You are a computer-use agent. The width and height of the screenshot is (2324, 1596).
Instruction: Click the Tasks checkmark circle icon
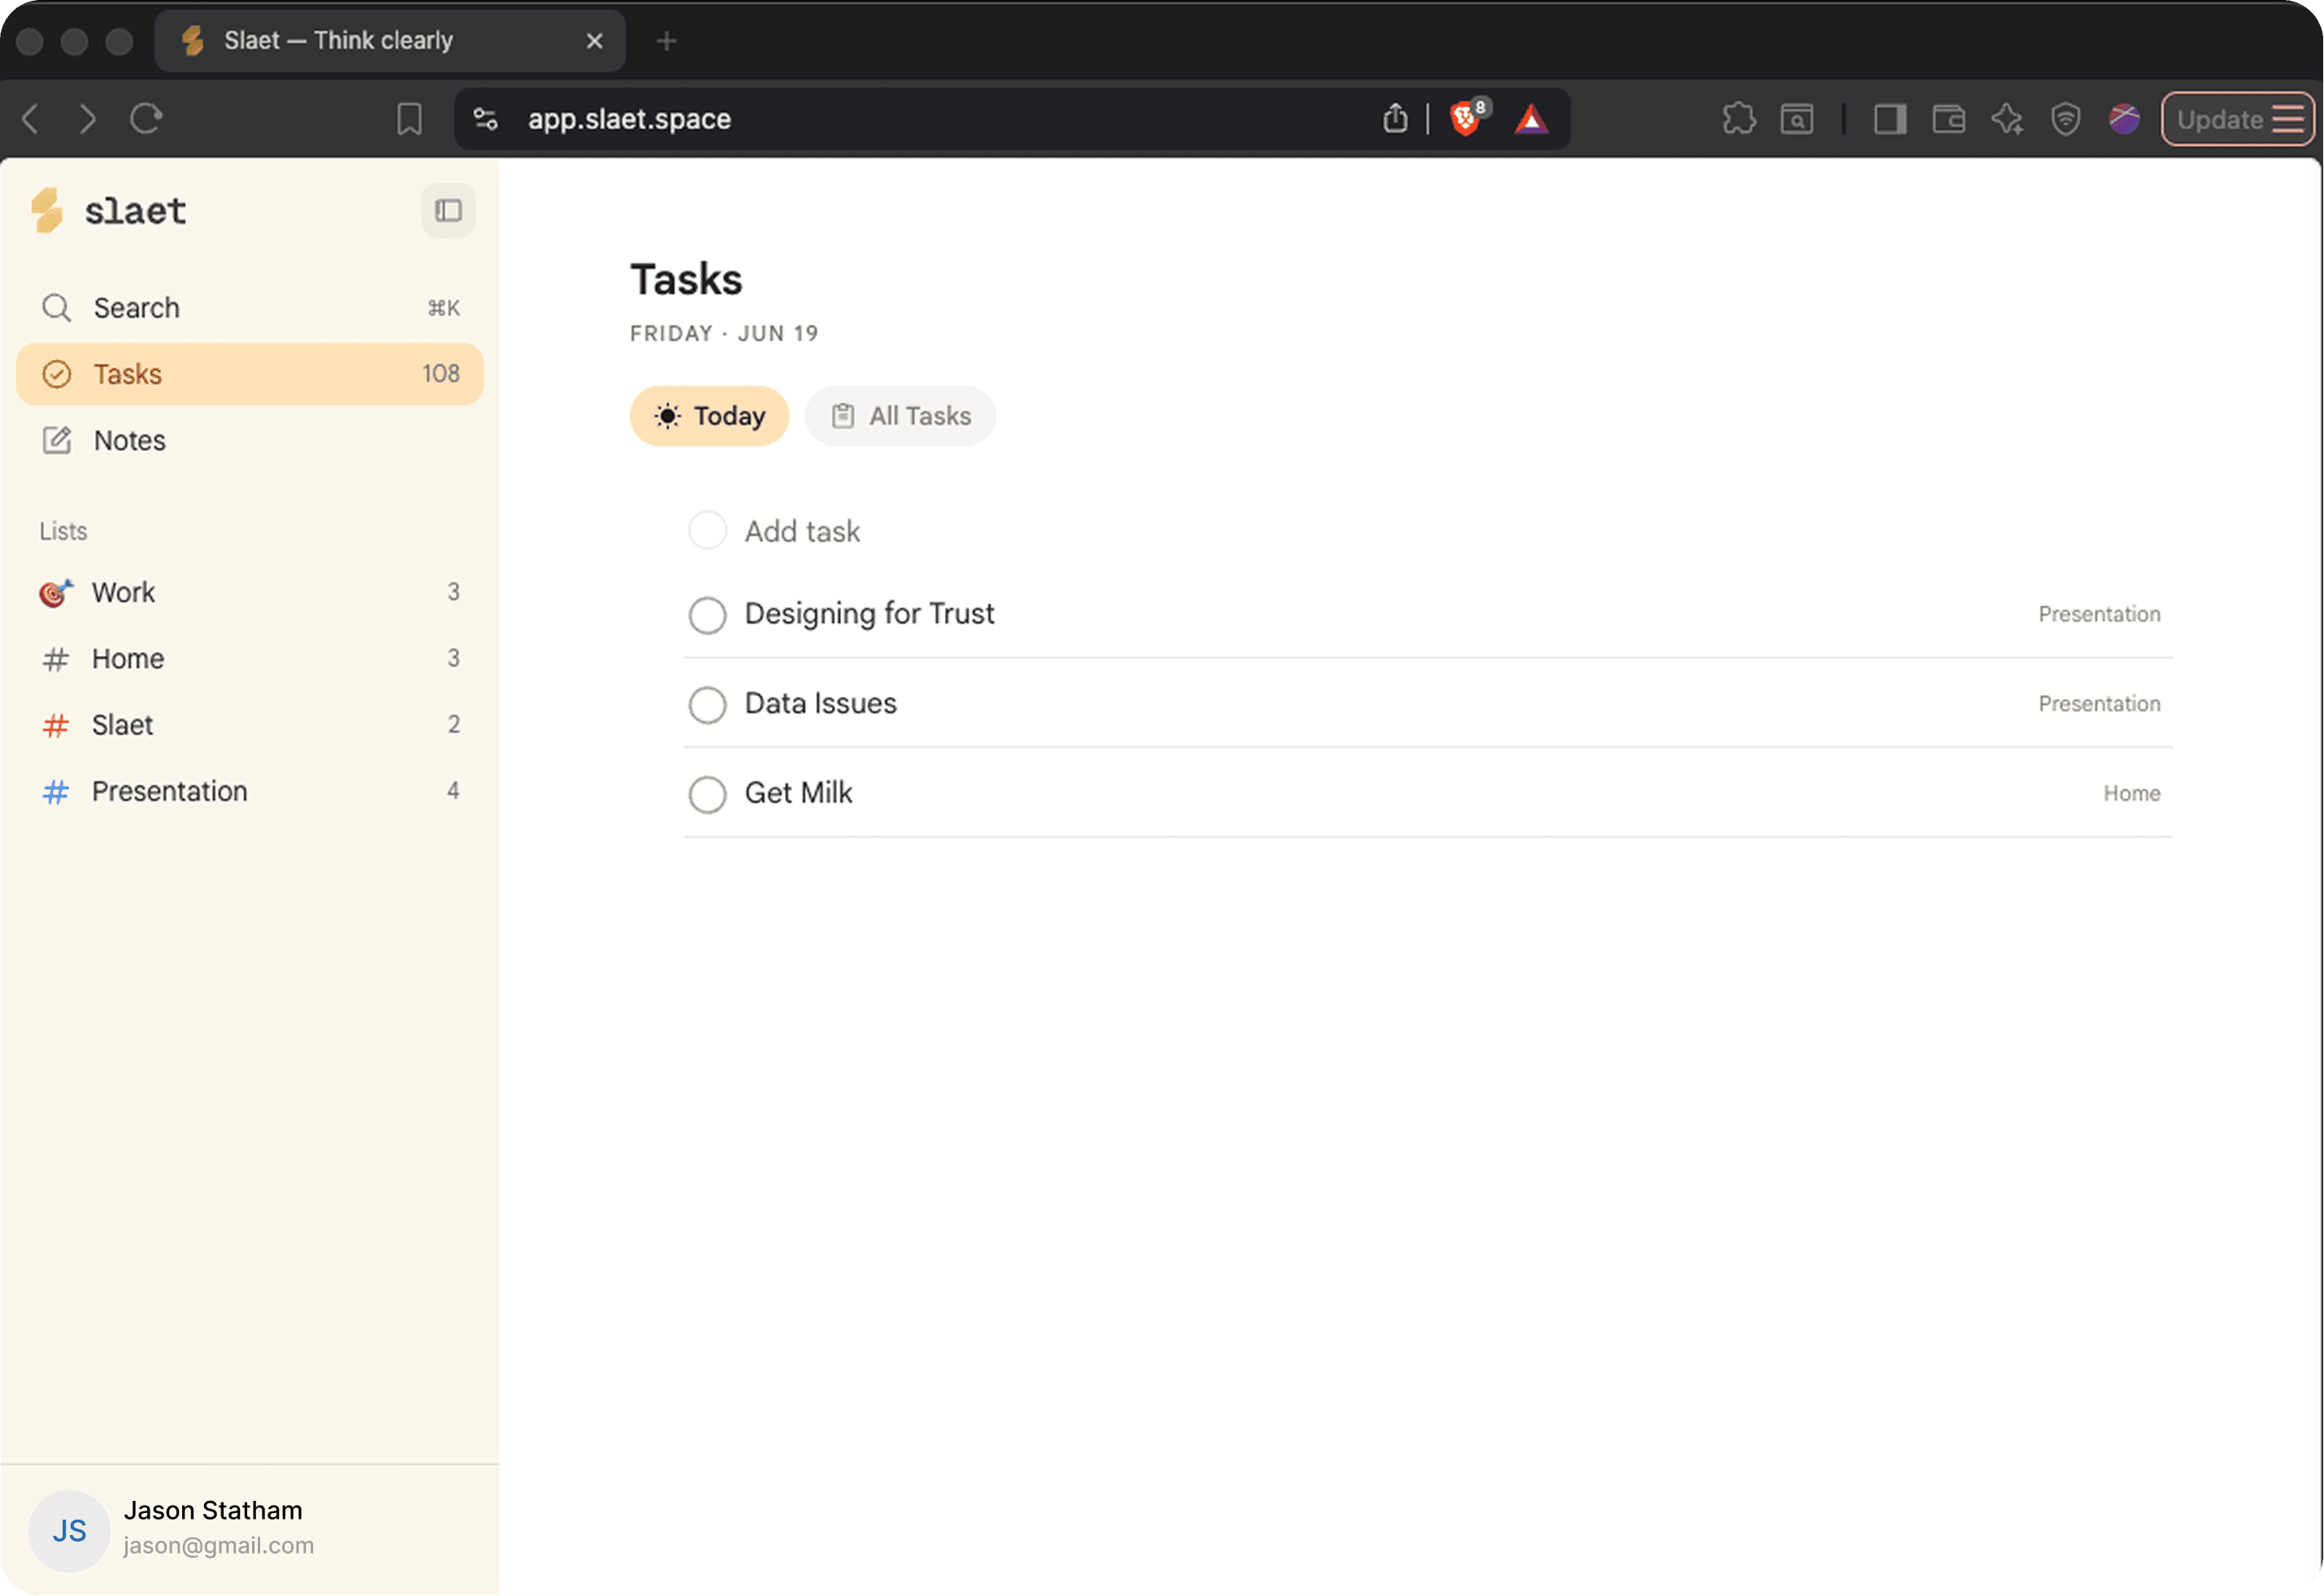56,374
